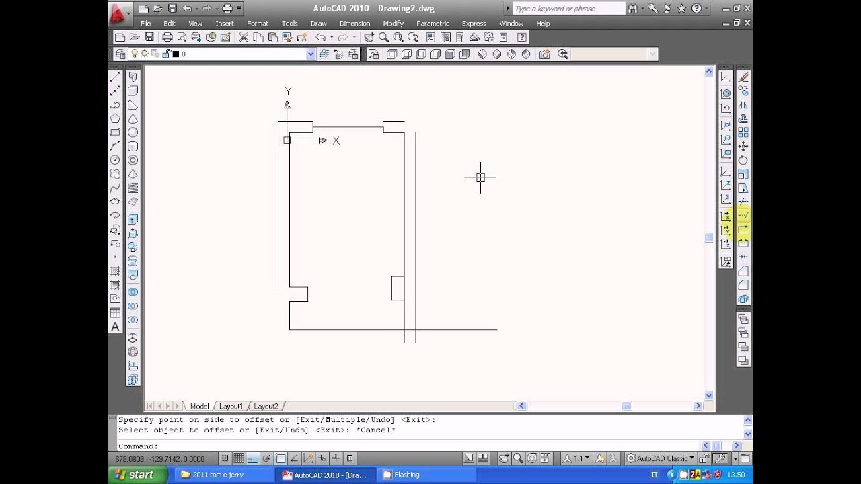Select the Hatch tool

[115, 271]
